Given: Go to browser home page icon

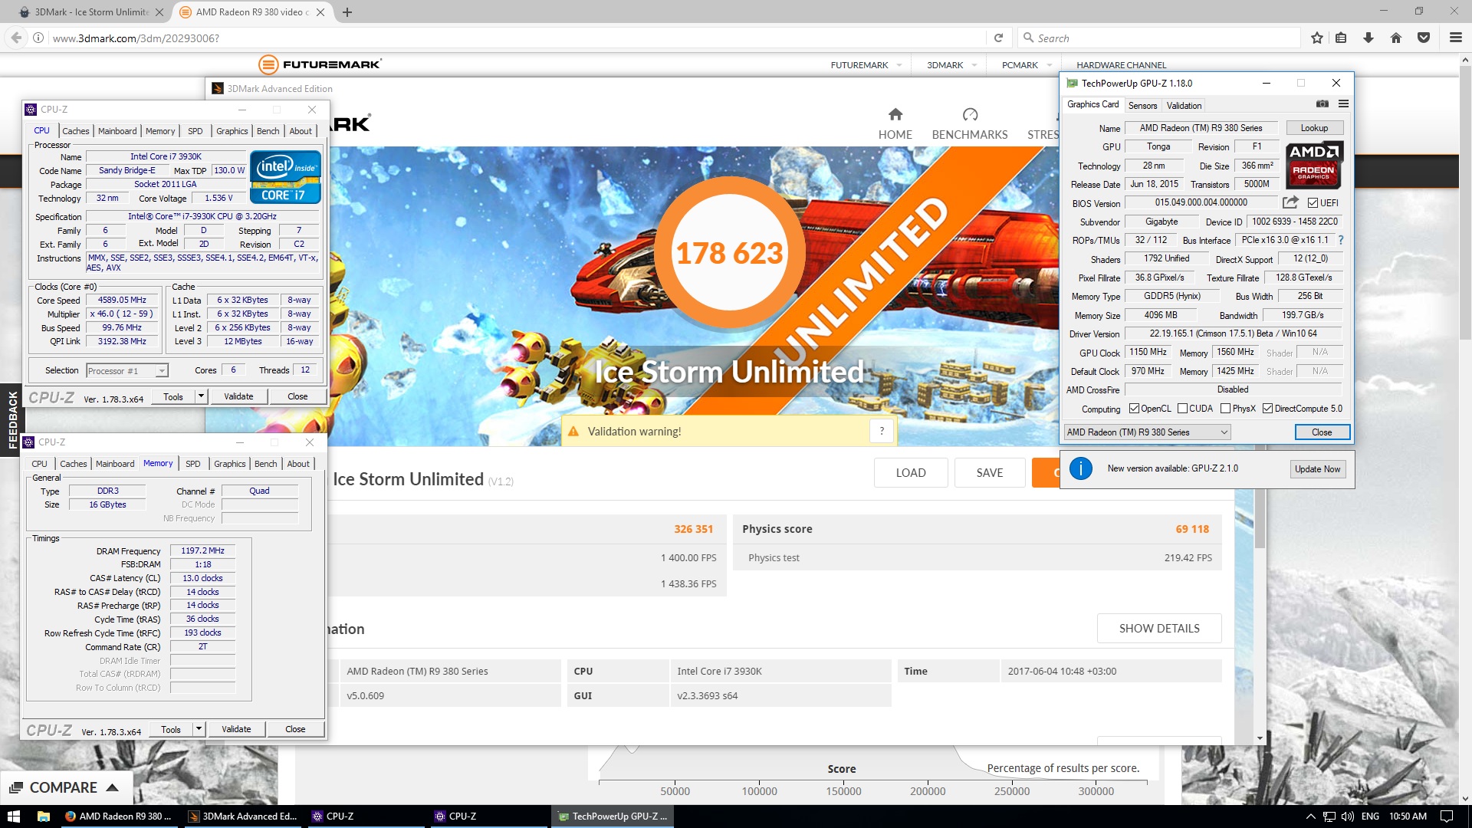Looking at the screenshot, I should click(1396, 38).
